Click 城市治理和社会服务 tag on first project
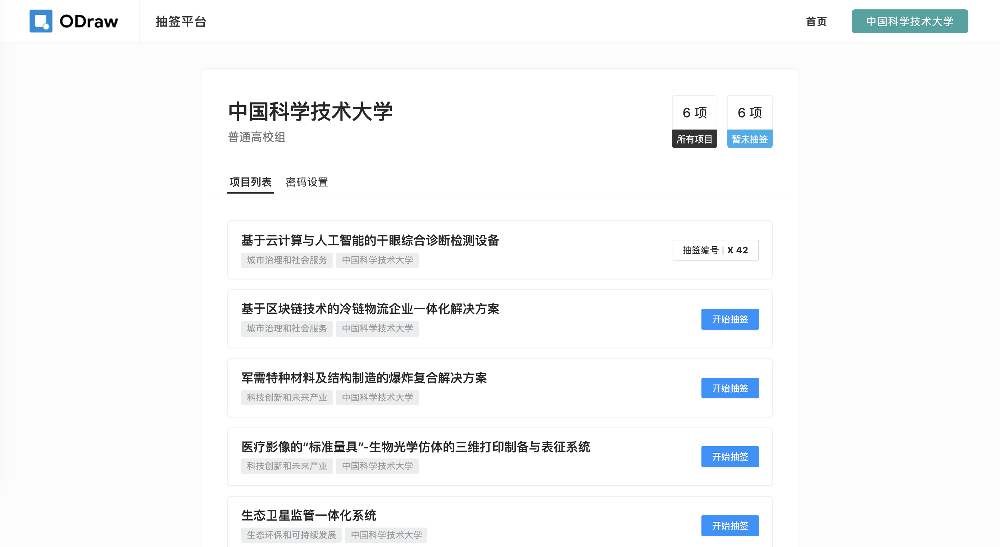The height and width of the screenshot is (547, 1000). pos(287,260)
